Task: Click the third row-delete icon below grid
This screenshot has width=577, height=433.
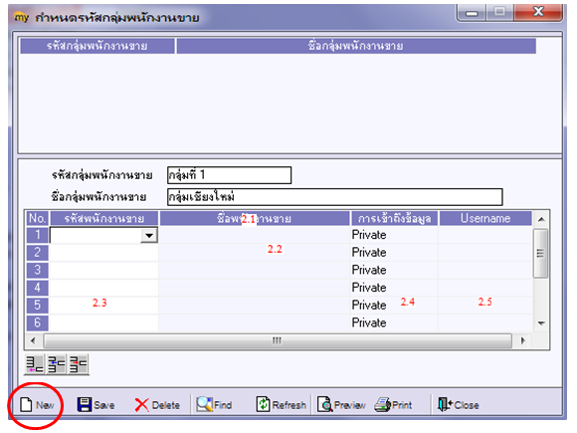Action: coord(78,364)
